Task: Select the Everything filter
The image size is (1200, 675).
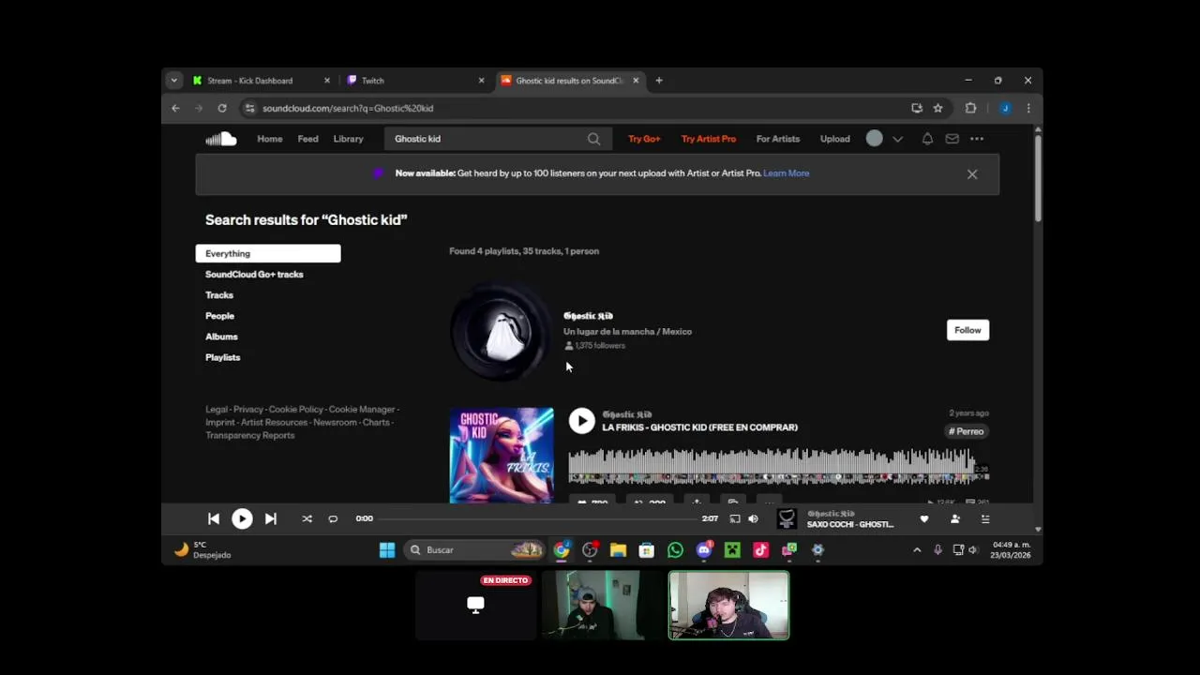Action: pos(268,253)
